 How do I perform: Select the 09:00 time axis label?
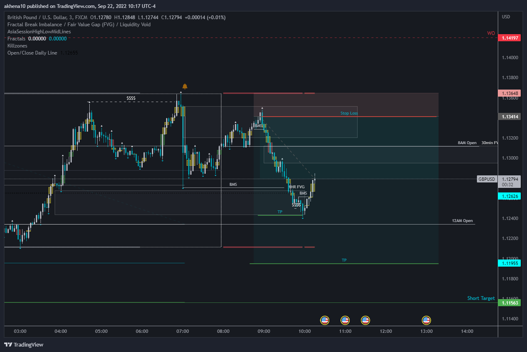[x=264, y=331]
